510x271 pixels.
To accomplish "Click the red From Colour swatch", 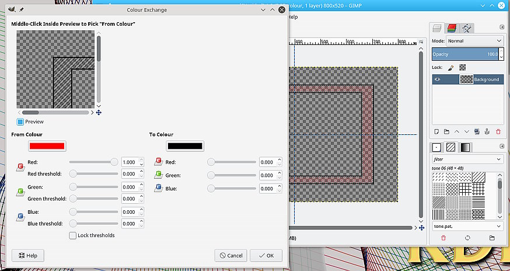I will pos(47,146).
